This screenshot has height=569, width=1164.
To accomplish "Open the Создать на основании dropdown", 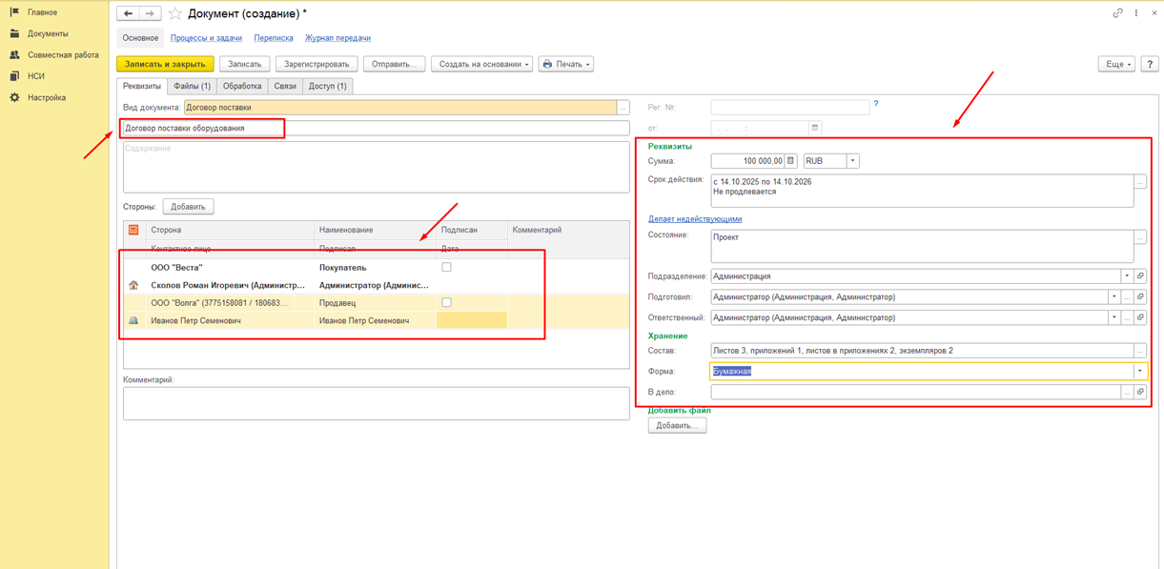I will [481, 64].
